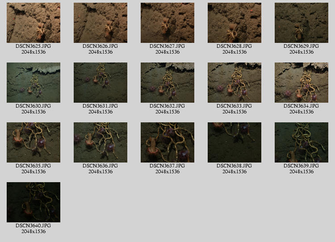
Task: Select the DSCN3640.JPG filename caption text
Action: (x=33, y=226)
